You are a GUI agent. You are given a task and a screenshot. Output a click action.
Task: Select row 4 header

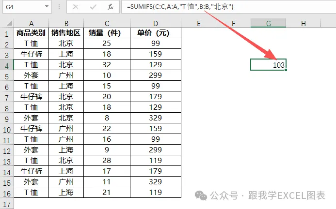pos(7,66)
